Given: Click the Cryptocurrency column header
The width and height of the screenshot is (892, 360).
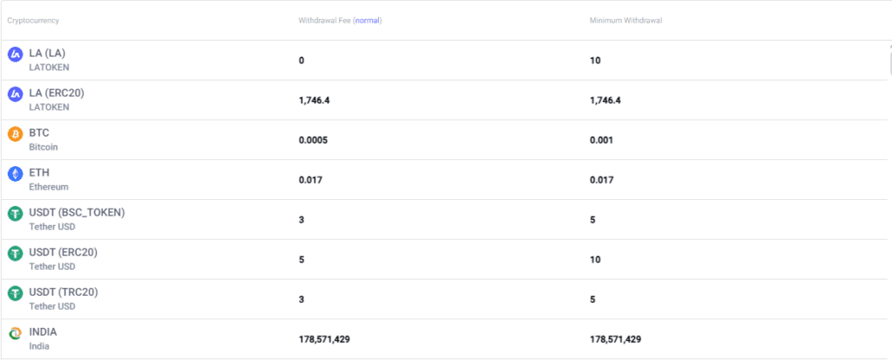Looking at the screenshot, I should click(33, 21).
